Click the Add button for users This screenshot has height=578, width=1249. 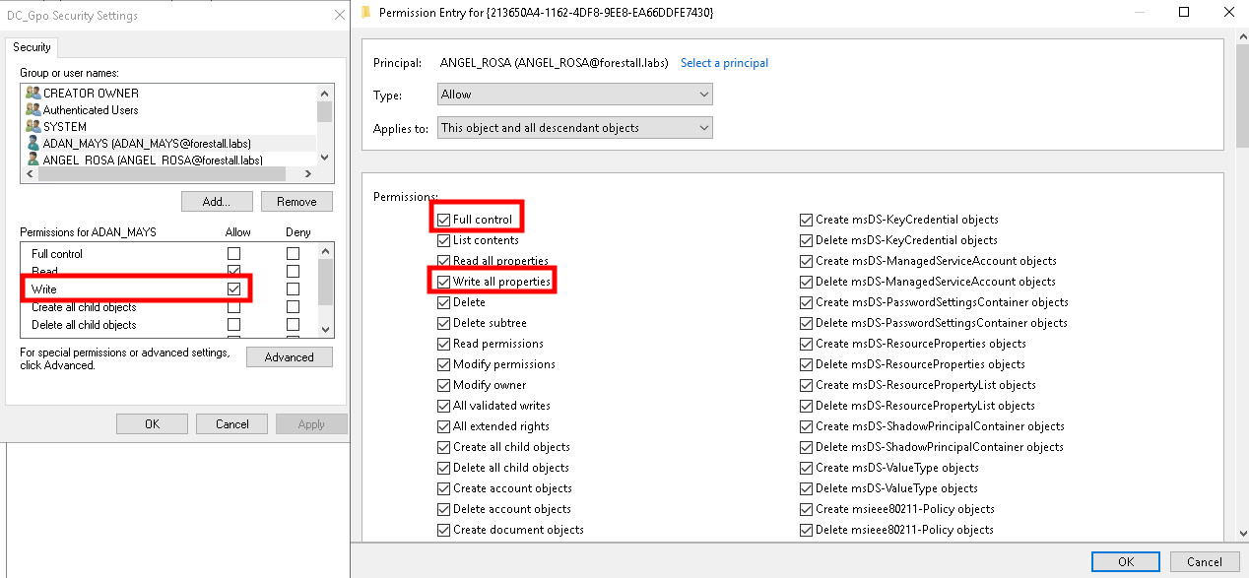[x=216, y=202]
